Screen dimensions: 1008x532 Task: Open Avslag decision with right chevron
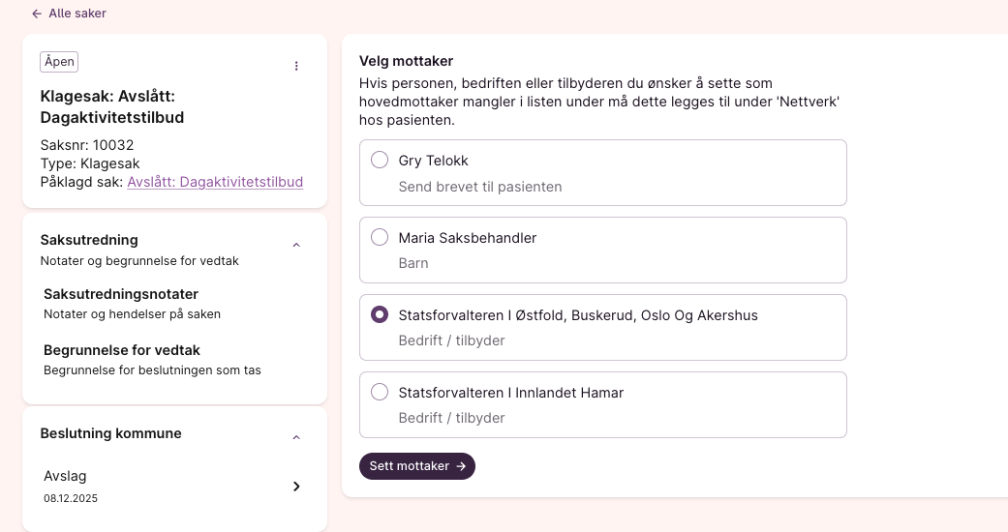(296, 487)
